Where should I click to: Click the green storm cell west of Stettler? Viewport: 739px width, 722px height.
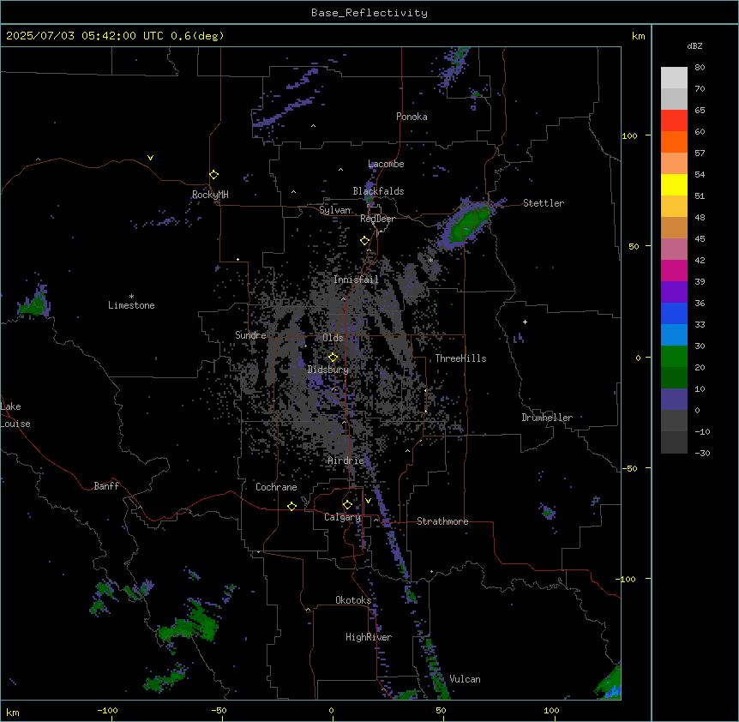[467, 224]
